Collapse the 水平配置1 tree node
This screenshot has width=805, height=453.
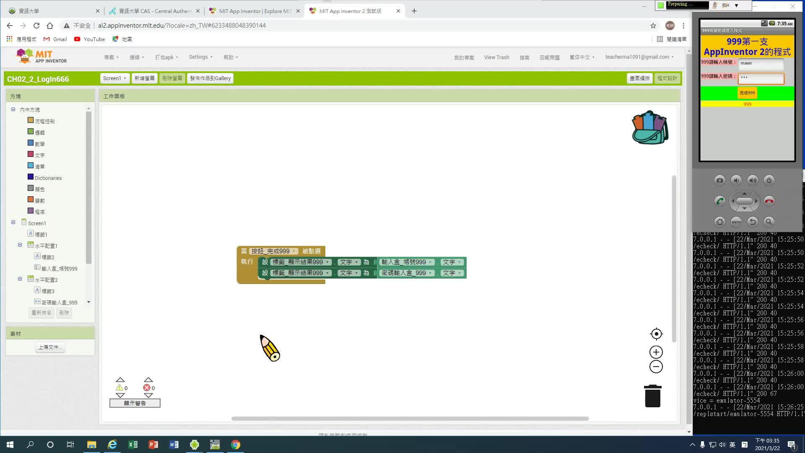click(x=20, y=245)
